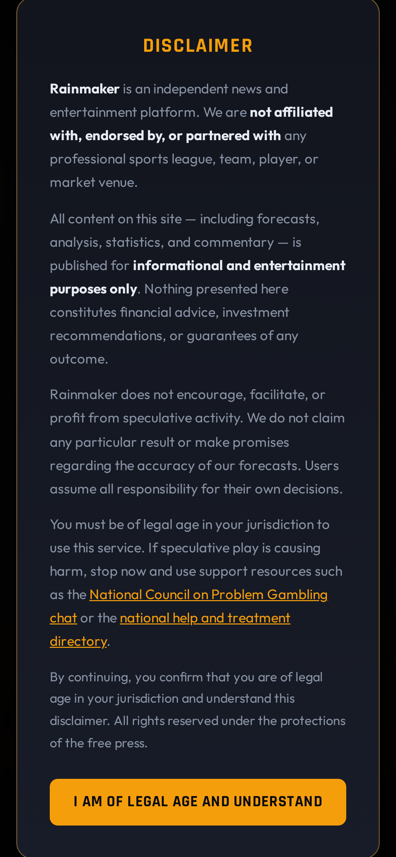
Task: Click the bold Rainmaker name in first paragraph
Action: pos(85,89)
